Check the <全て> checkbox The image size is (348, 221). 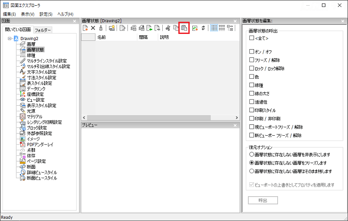coord(251,38)
